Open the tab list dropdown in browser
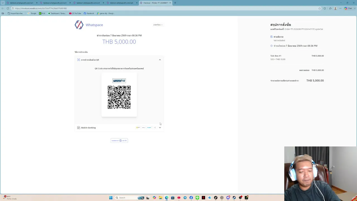 pos(3,3)
